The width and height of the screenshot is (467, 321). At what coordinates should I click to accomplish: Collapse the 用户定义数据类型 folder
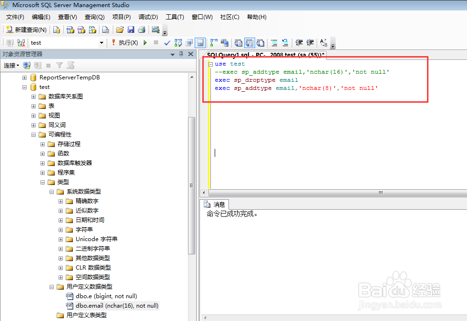[x=51, y=287]
